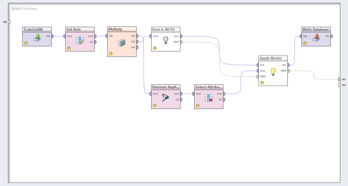
Task: Select the Set Role table-edit icon
Action: [80, 40]
